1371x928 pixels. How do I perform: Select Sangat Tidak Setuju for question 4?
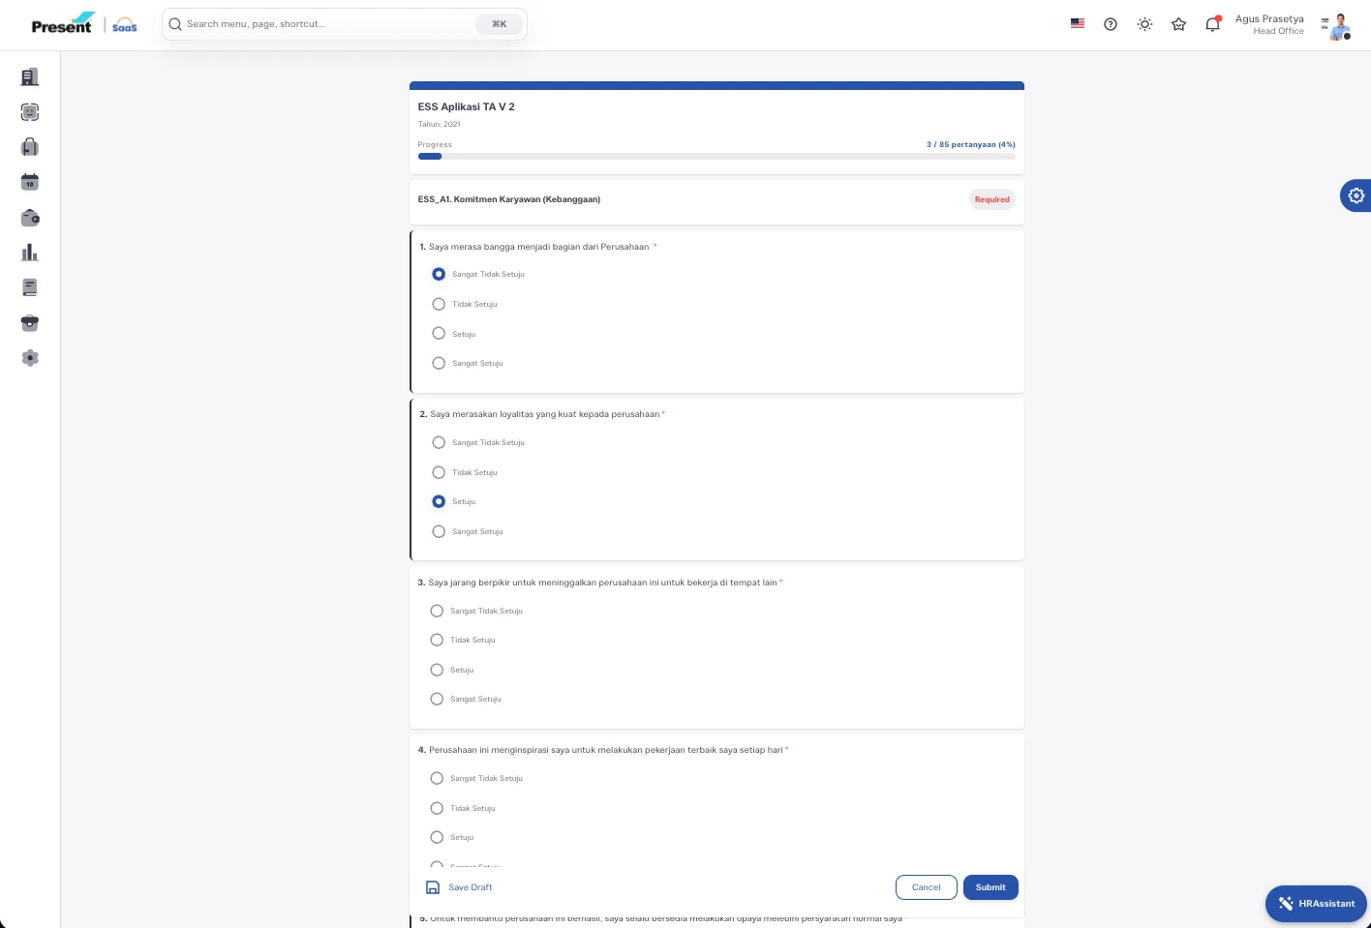(x=437, y=778)
